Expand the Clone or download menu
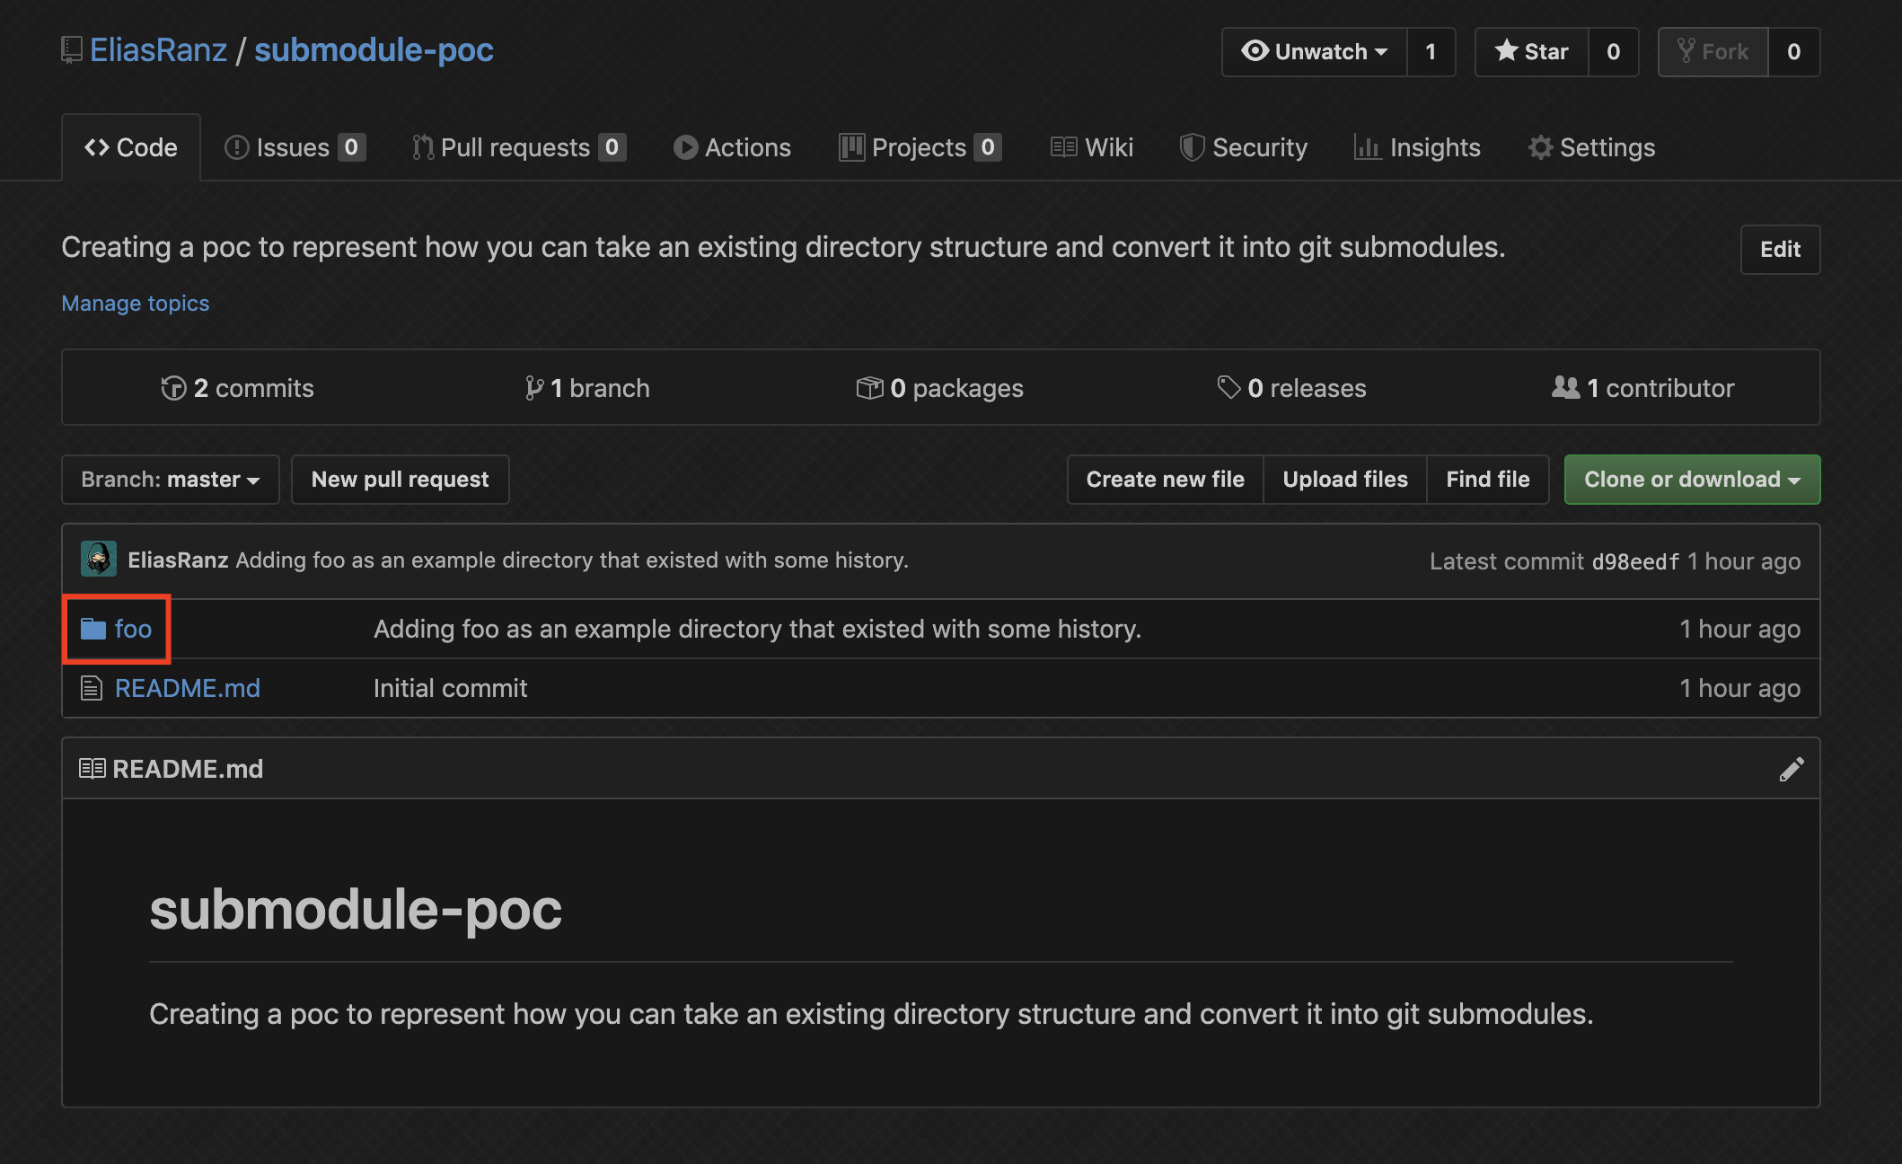 [x=1692, y=480]
